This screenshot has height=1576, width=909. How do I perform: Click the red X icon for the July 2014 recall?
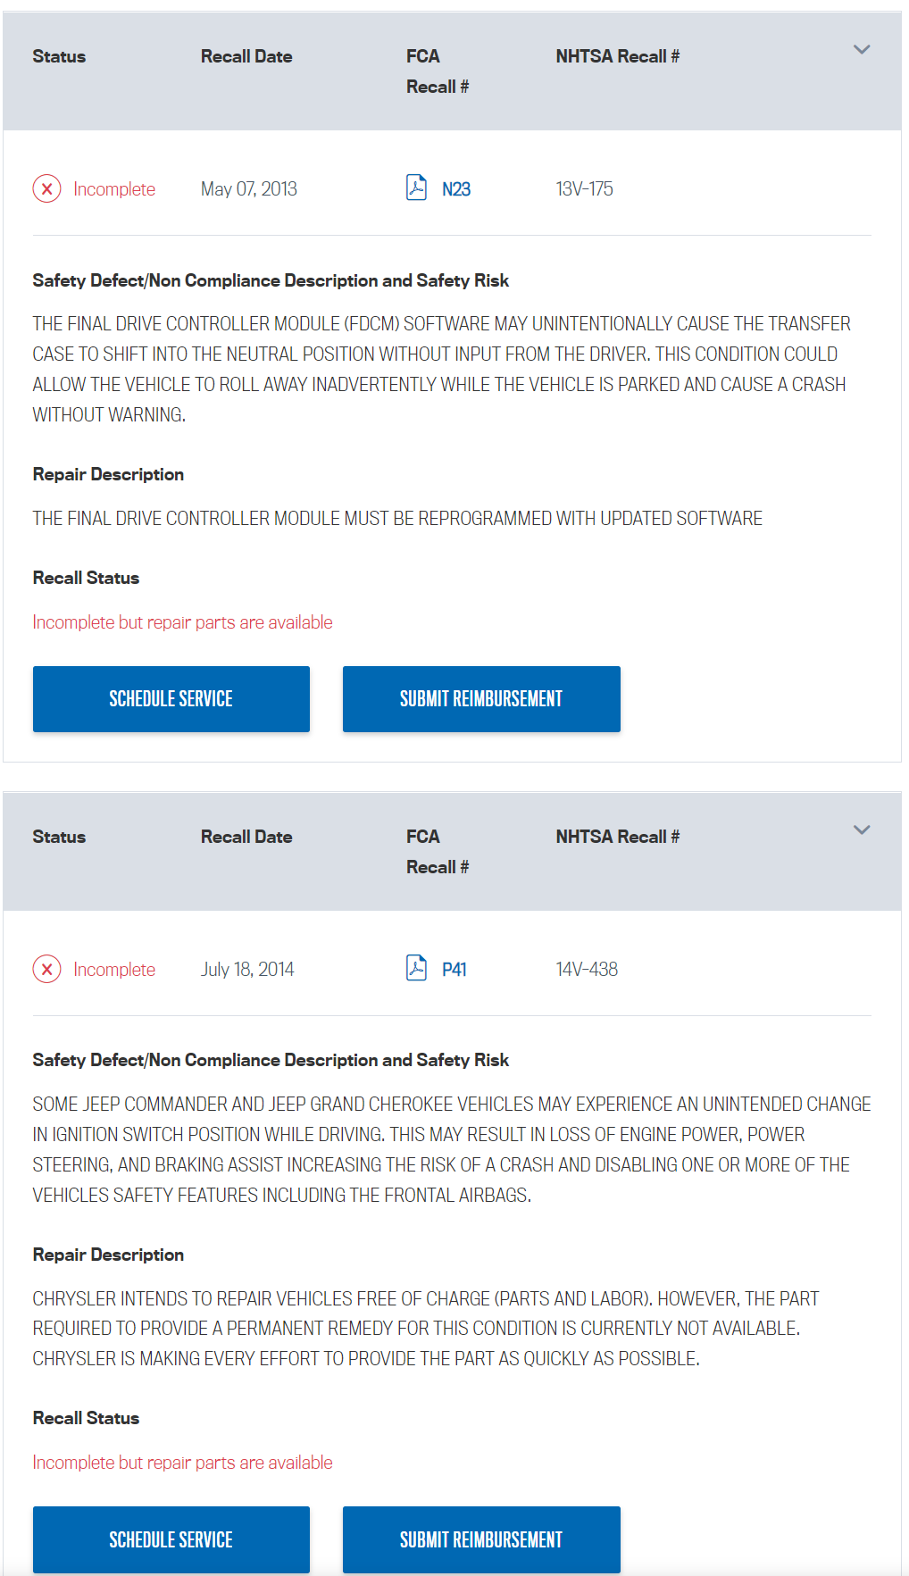tap(47, 969)
